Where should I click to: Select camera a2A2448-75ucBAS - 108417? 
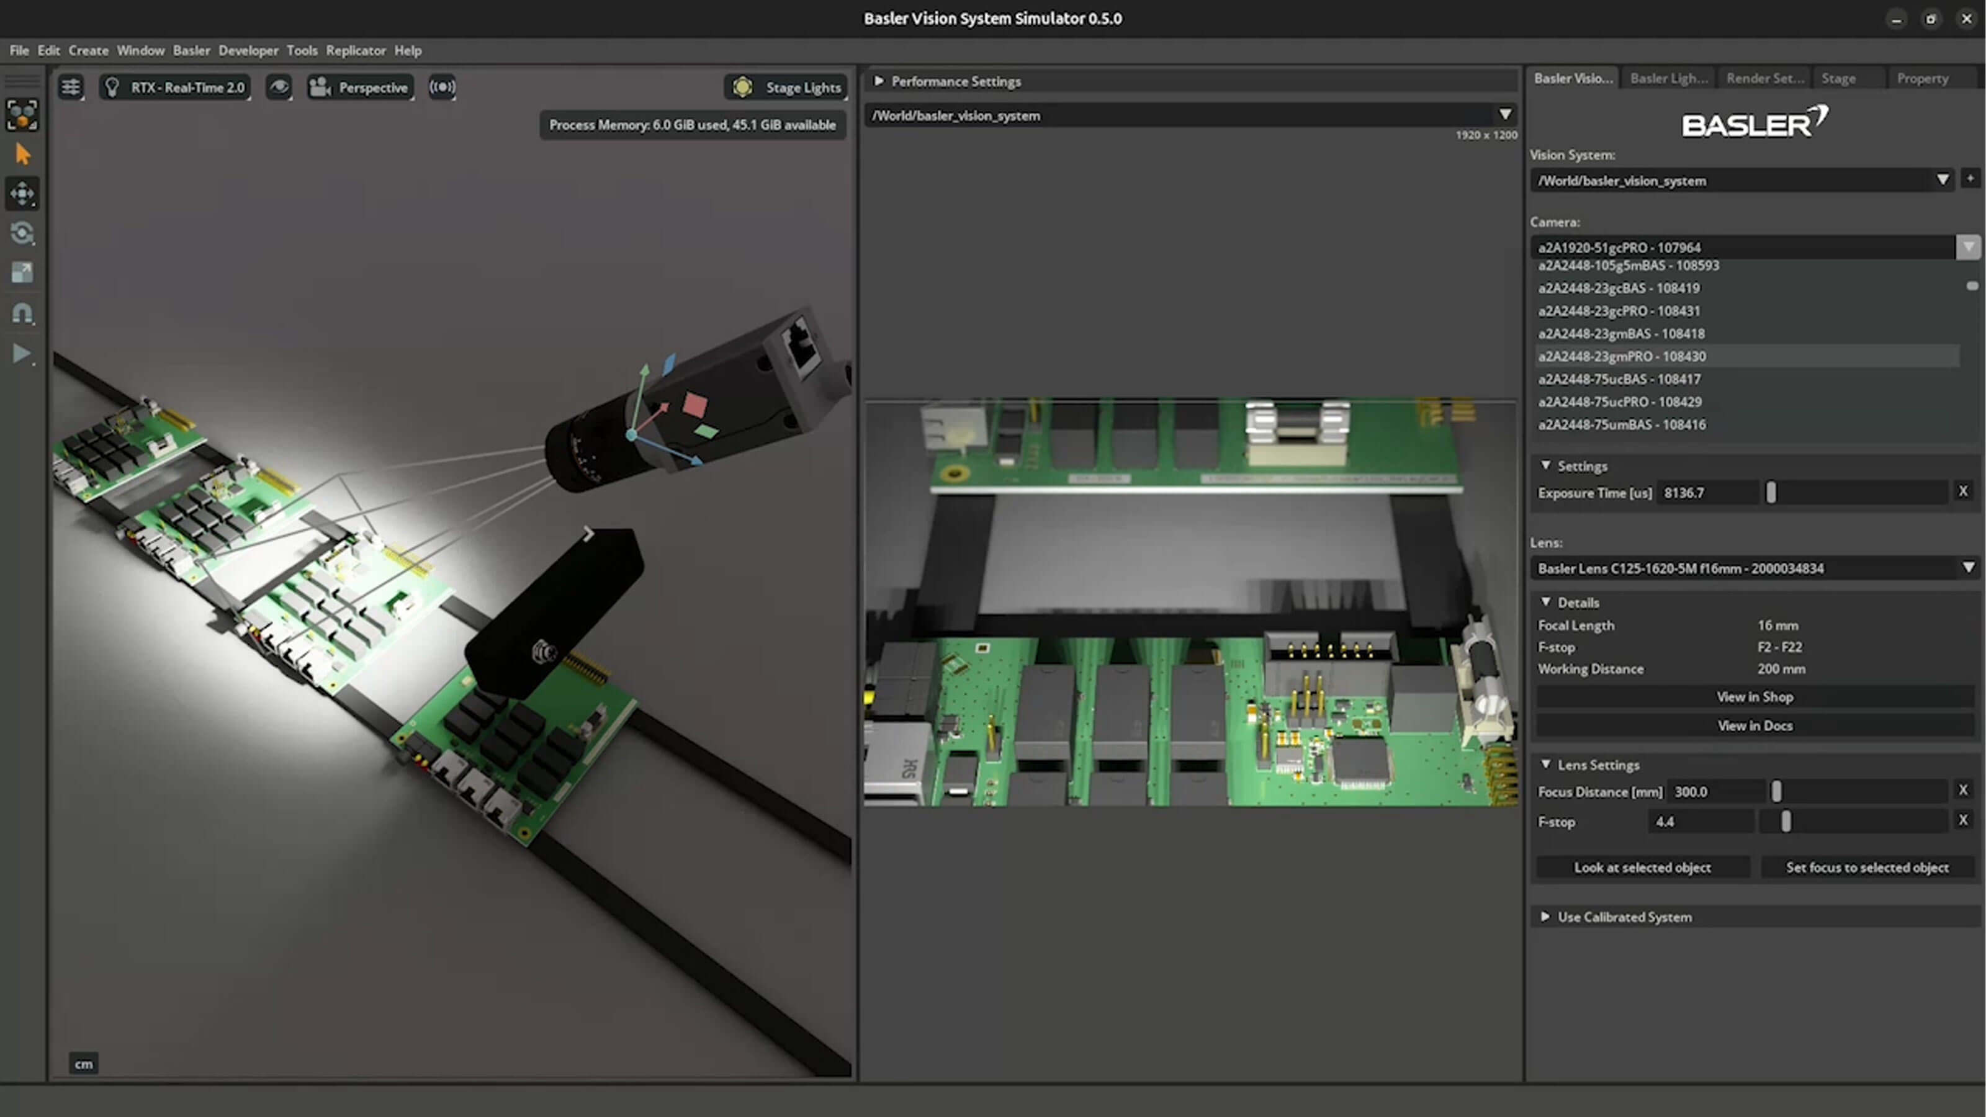[1746, 379]
